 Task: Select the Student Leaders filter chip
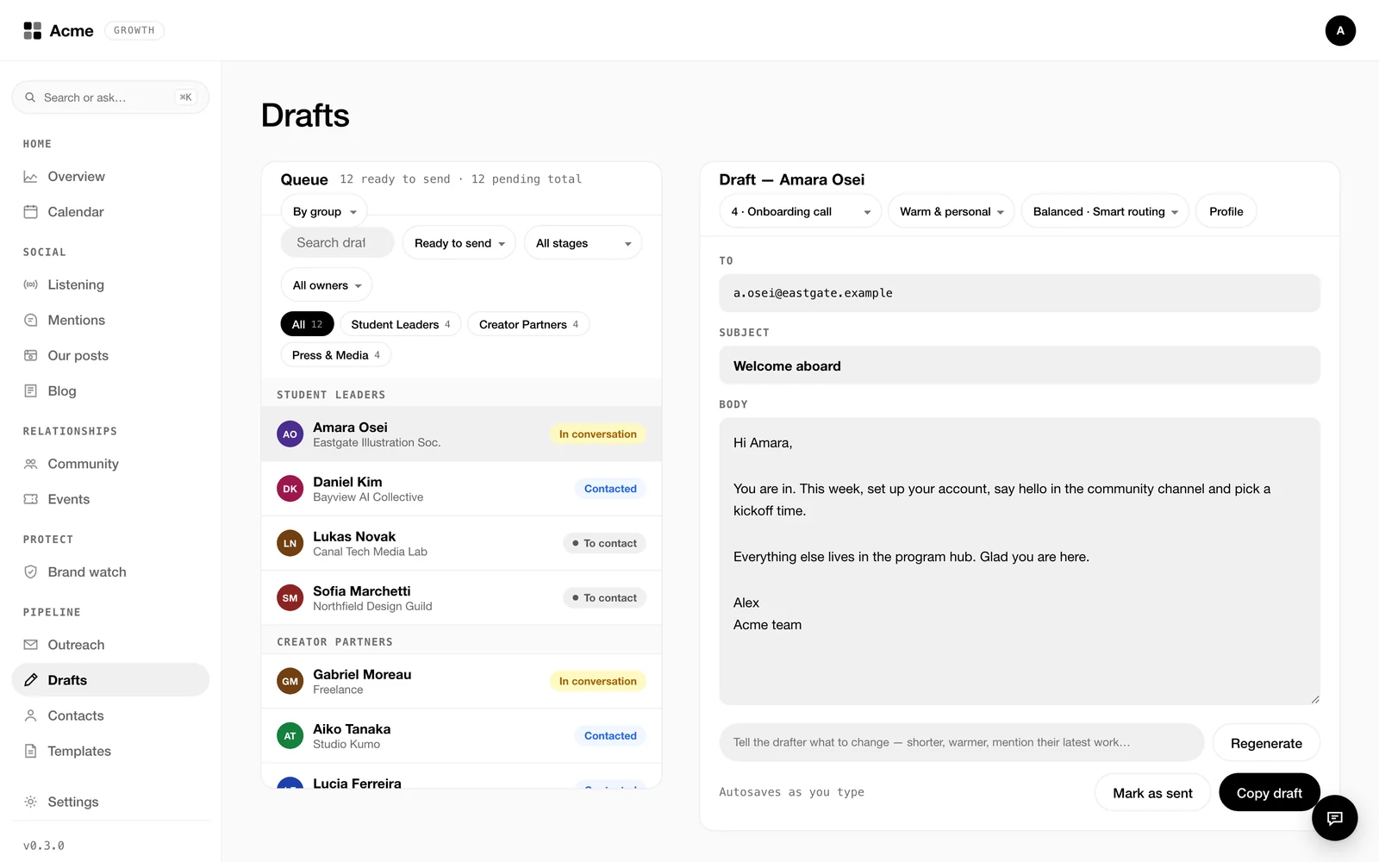(x=401, y=324)
